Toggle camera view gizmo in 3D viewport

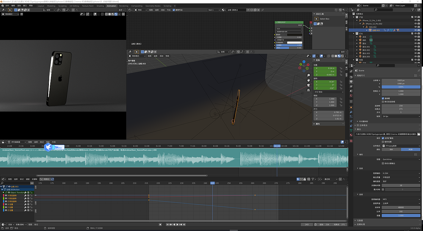coord(308,85)
